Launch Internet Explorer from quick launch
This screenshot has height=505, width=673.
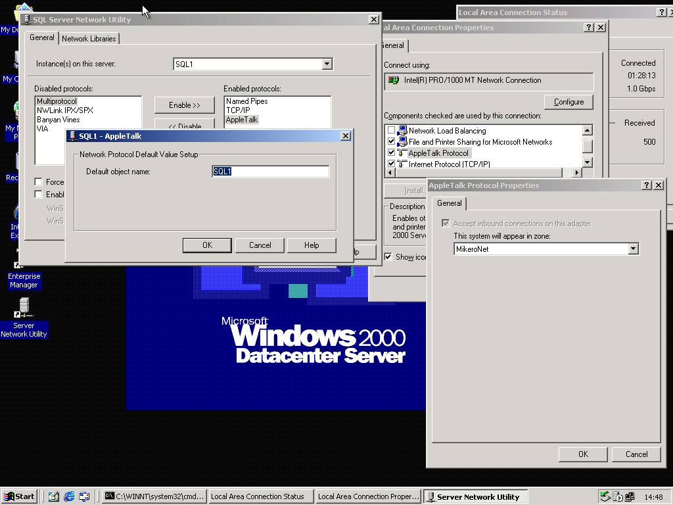(68, 496)
